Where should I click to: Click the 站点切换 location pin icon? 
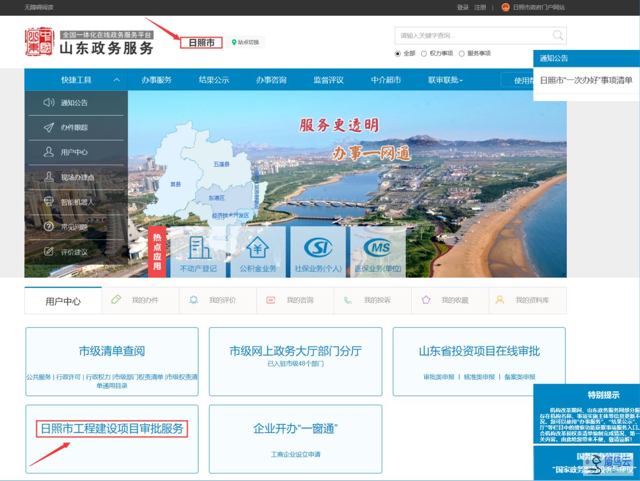coord(234,42)
